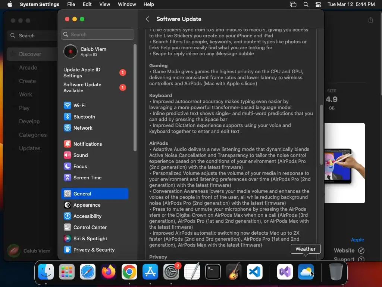Click the settings sidebar scrollbar
The width and height of the screenshot is (382, 287).
point(135,98)
